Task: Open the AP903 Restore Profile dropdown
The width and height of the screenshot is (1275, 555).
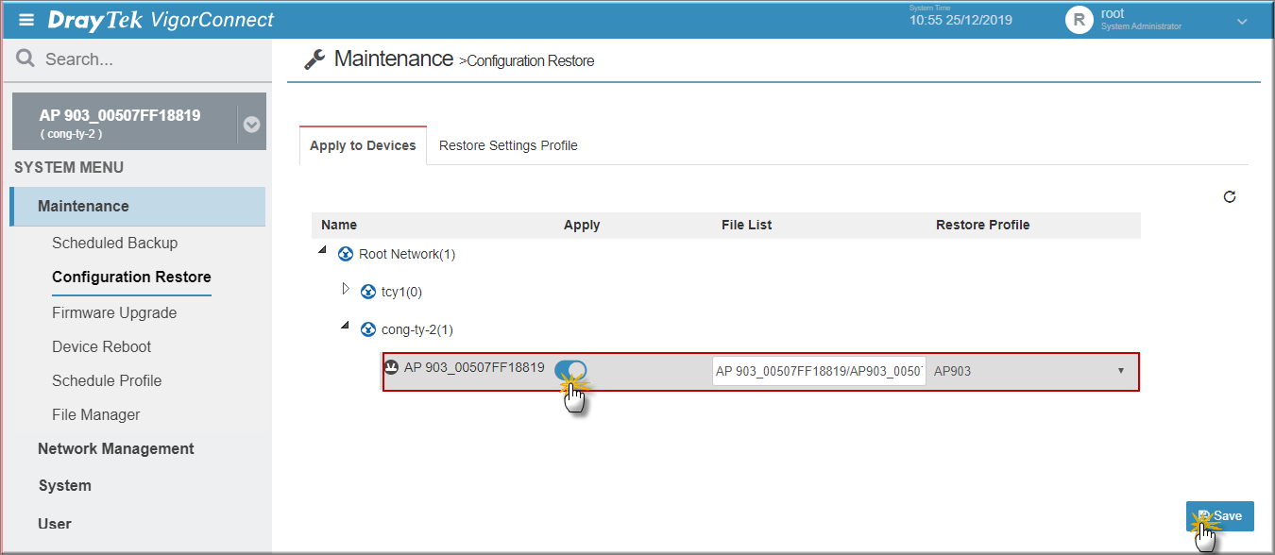Action: click(x=1033, y=371)
